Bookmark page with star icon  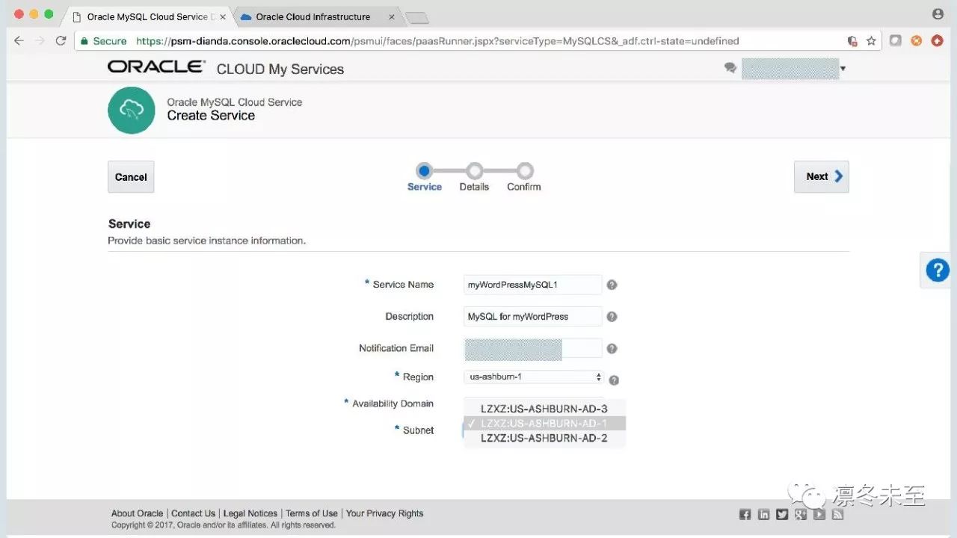click(871, 41)
